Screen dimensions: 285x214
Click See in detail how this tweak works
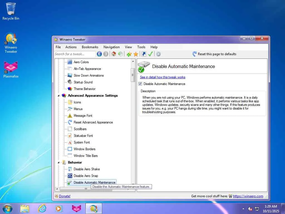(163, 77)
